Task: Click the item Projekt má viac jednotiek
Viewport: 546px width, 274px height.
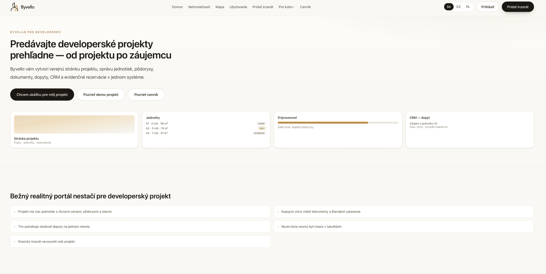Action: (140, 212)
